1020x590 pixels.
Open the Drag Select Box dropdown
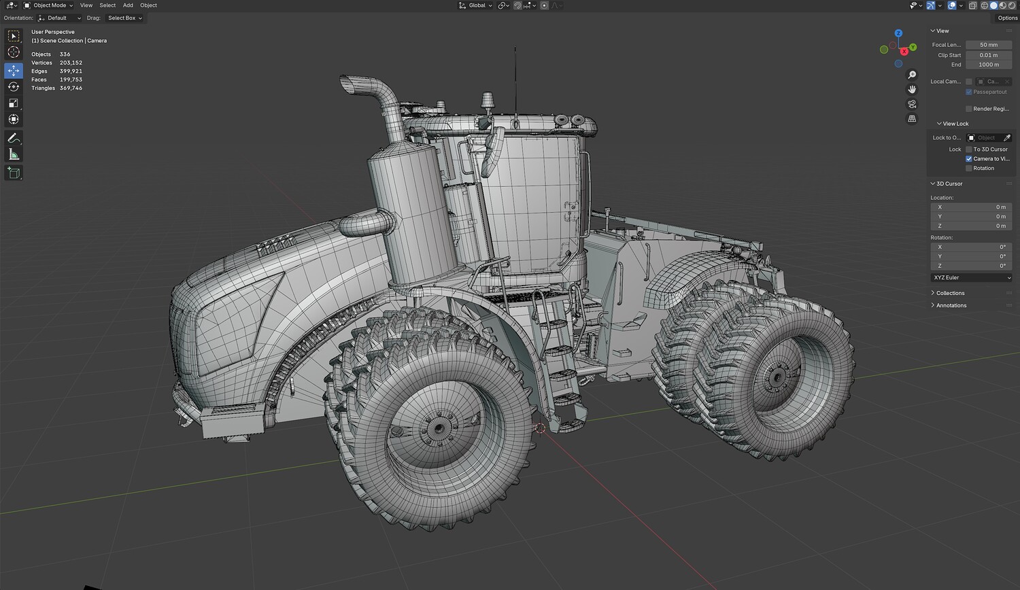[124, 18]
